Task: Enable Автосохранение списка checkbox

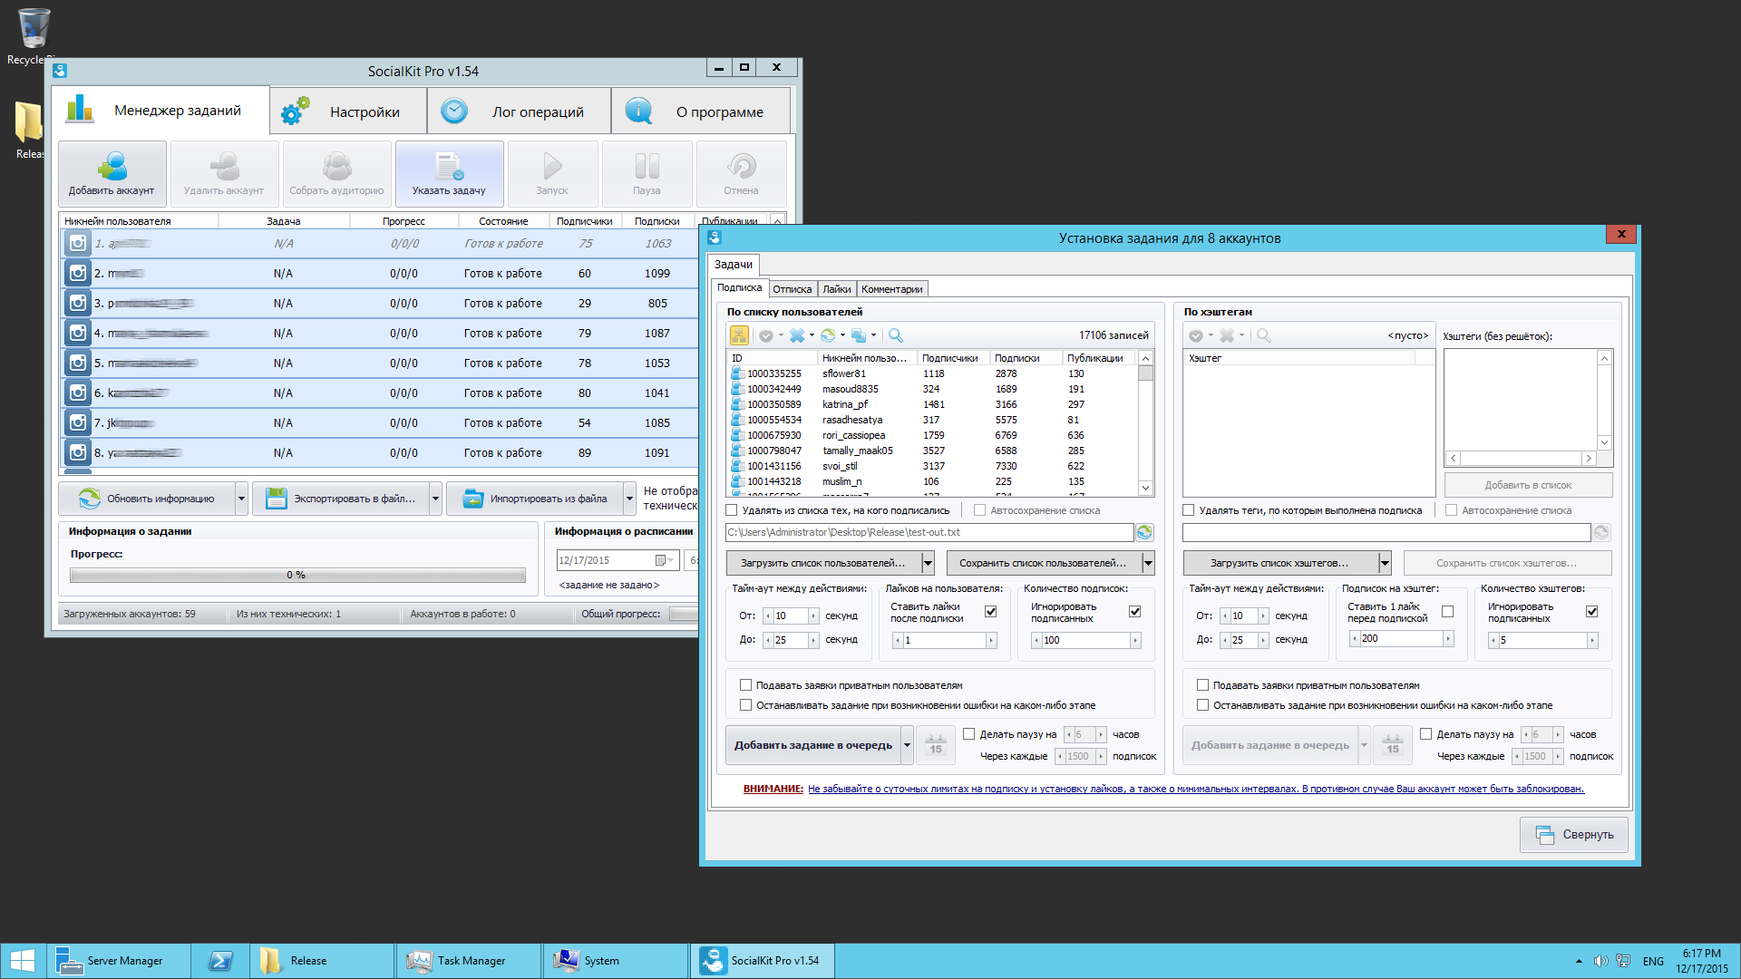Action: pyautogui.click(x=979, y=510)
